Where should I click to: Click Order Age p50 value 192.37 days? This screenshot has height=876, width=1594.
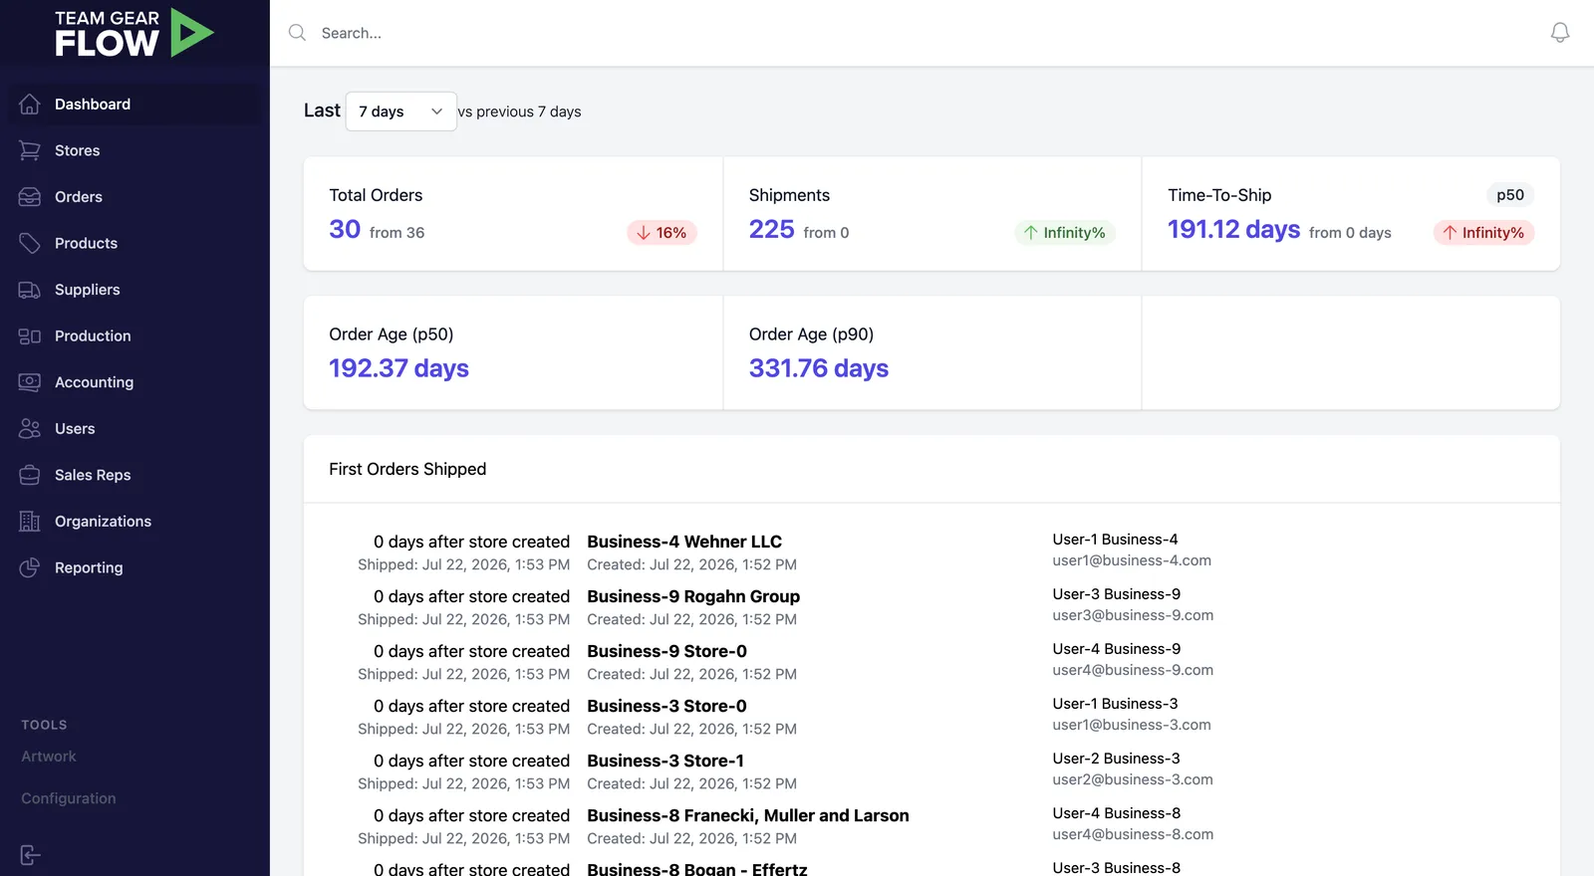[398, 368]
